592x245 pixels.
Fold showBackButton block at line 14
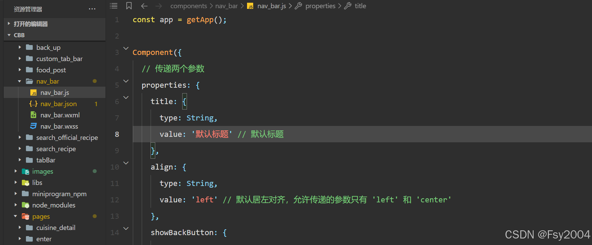click(126, 229)
